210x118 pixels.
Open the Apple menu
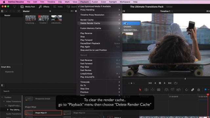coord(4,2)
